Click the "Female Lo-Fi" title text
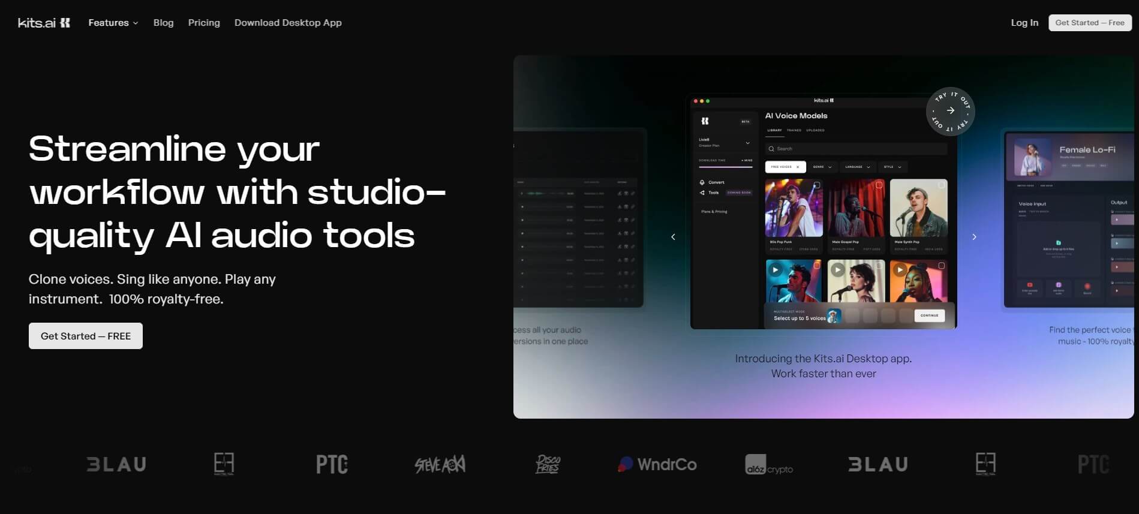 coord(1087,149)
